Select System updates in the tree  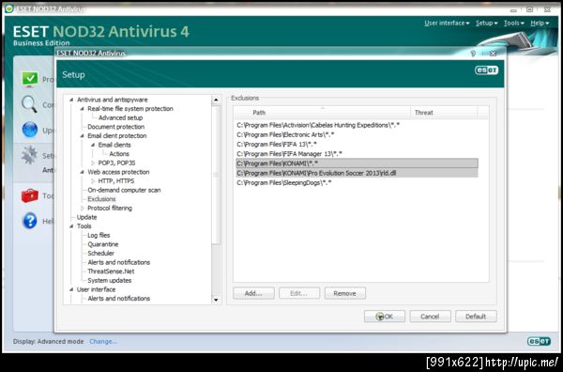109,280
